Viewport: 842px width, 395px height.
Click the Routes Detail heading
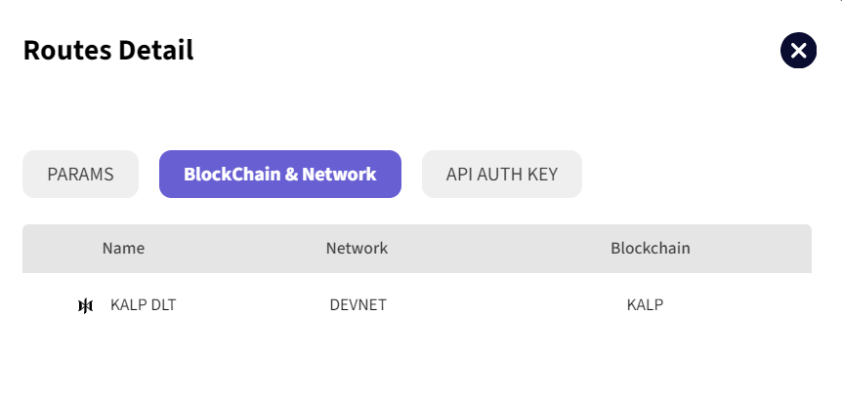pos(108,50)
